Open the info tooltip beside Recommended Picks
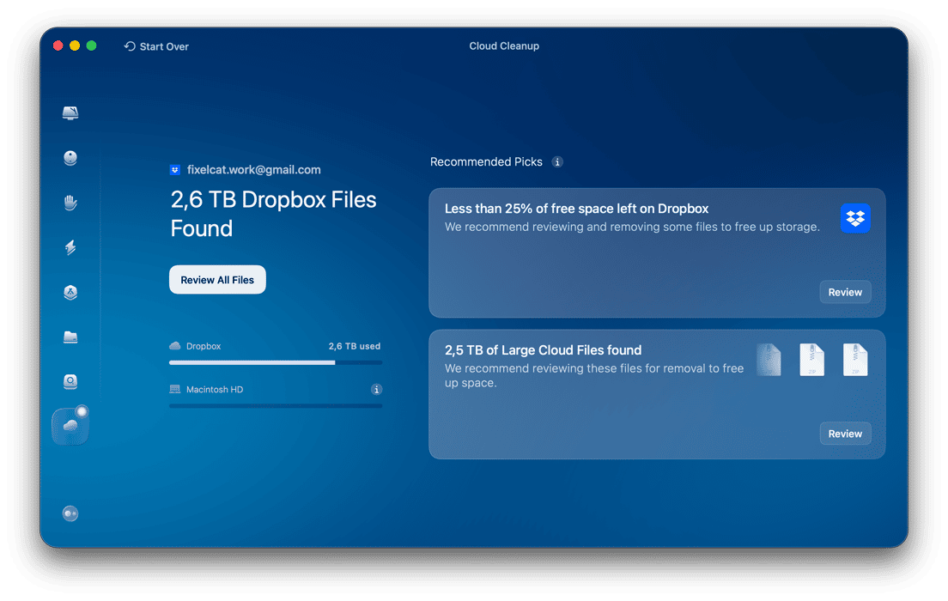 [x=556, y=161]
